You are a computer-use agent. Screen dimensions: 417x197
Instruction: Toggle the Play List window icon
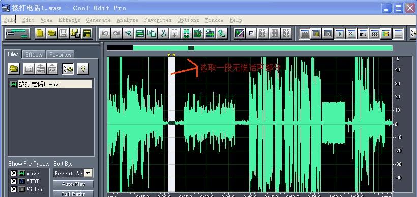pos(327,33)
